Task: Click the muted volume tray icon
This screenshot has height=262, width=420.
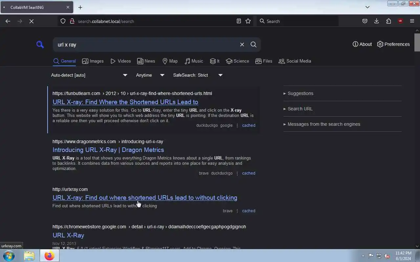Action: click(387, 256)
